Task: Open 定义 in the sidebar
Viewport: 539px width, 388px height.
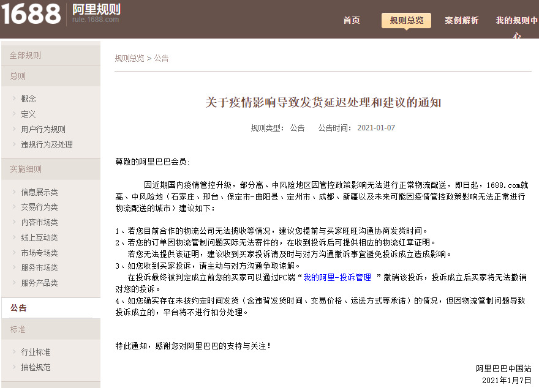Action: (28, 114)
